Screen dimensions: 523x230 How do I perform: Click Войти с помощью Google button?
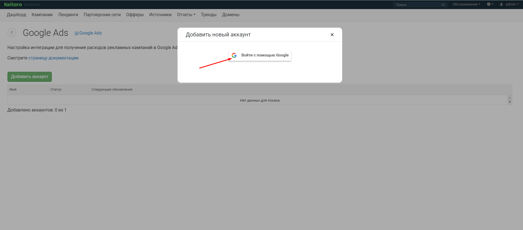260,55
